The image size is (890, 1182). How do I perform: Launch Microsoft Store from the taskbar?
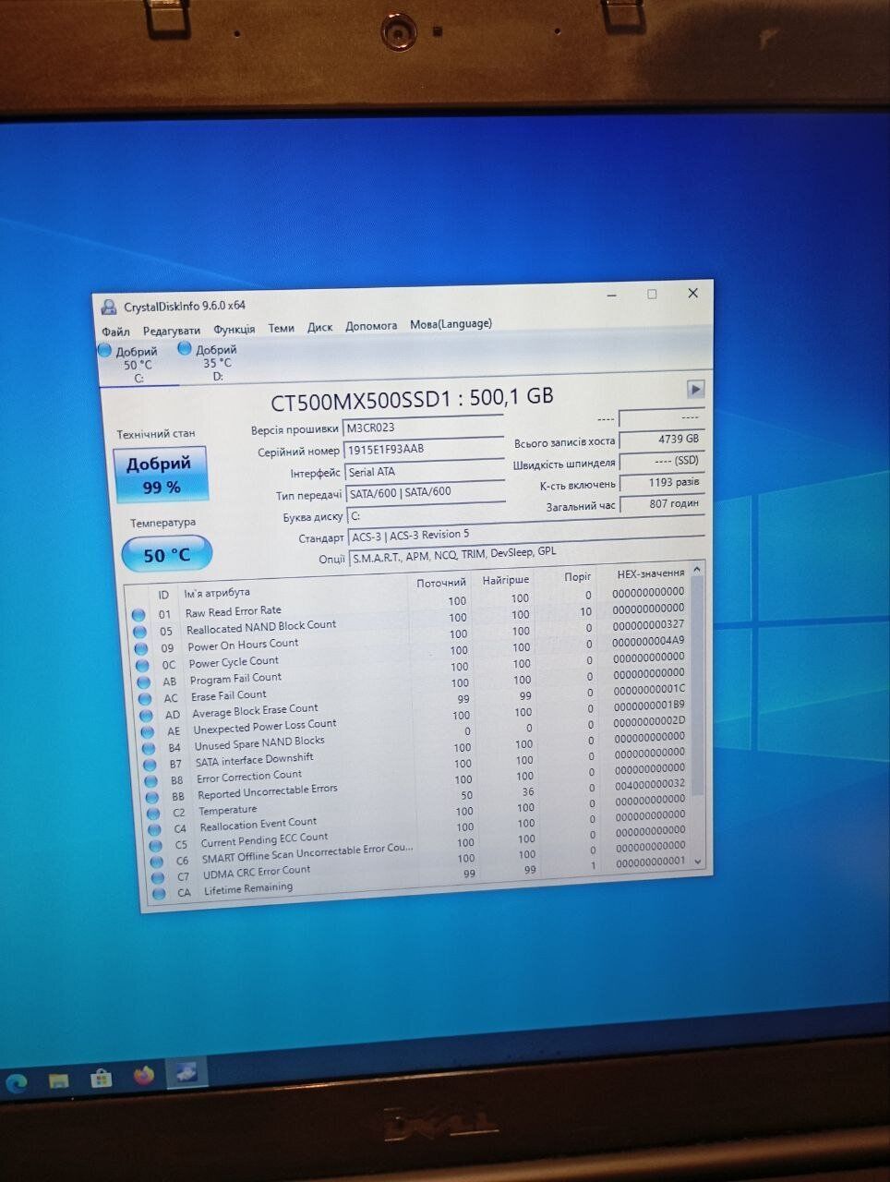pos(101,1078)
